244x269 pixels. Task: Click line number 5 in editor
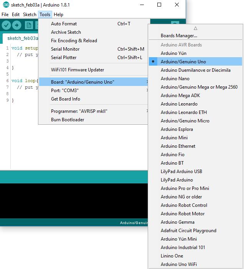7,74
